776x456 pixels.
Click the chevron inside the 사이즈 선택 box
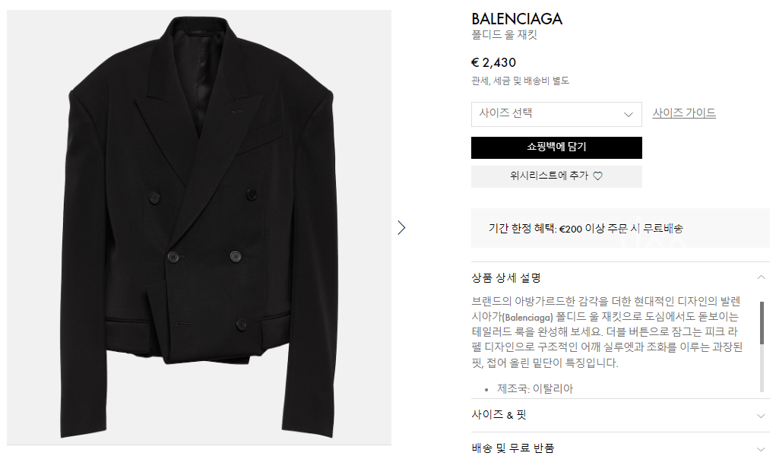coord(629,115)
